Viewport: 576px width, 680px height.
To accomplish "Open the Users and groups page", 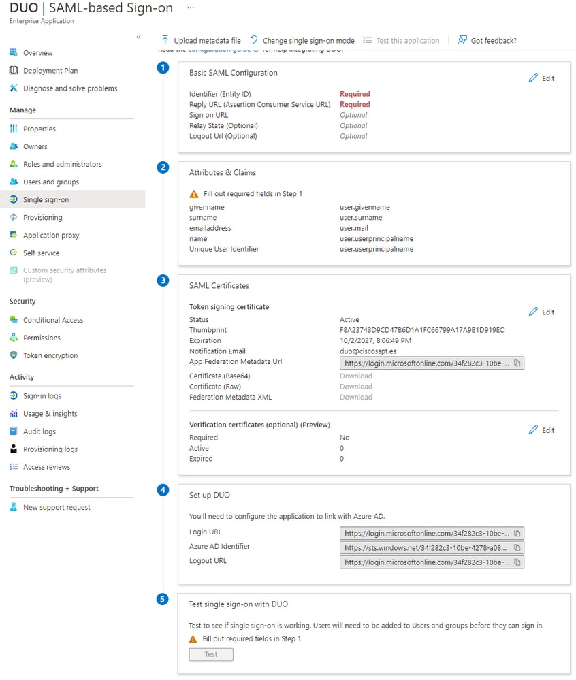I will pyautogui.click(x=51, y=182).
